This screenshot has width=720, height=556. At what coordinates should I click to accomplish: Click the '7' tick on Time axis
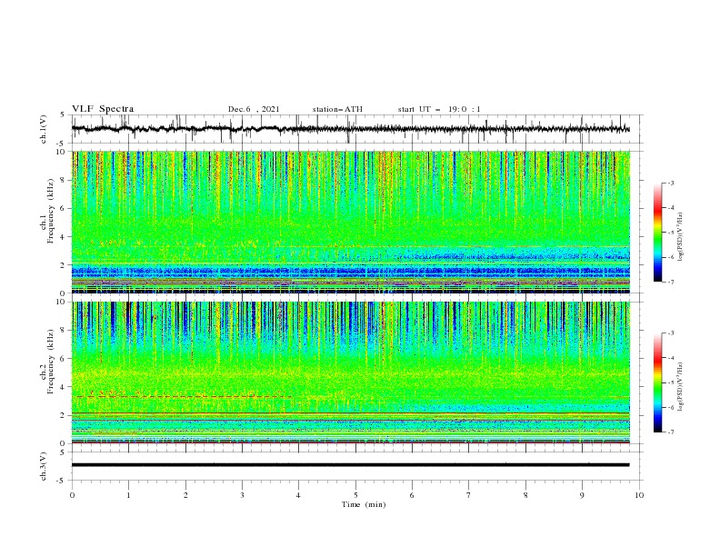pos(469,495)
